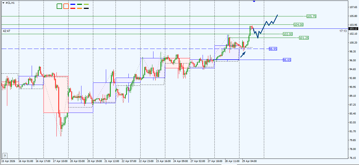Click the 17:13 time label
This screenshot has height=165, width=359.
[x=343, y=31]
